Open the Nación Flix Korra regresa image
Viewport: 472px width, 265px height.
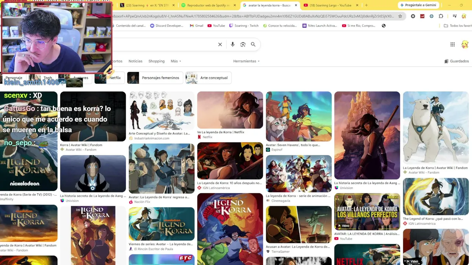162,169
